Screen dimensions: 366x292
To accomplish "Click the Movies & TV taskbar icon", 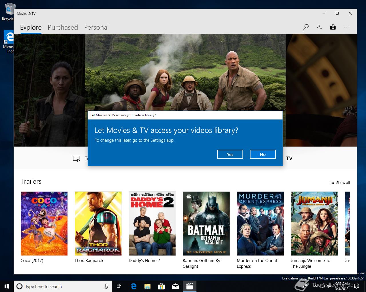I will [x=189, y=286].
